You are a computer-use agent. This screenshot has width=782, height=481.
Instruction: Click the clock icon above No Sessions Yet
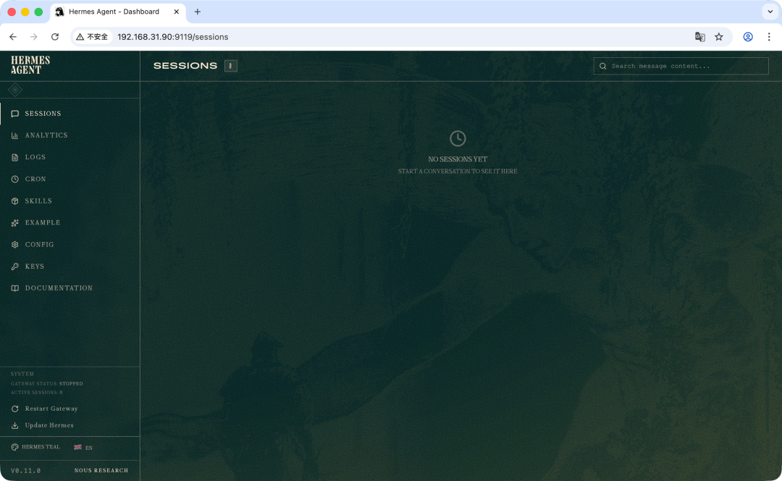point(458,138)
